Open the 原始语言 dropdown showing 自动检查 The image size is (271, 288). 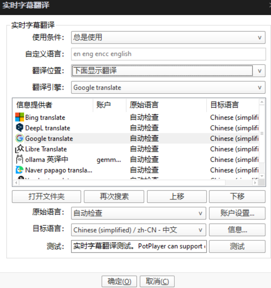(x=138, y=213)
